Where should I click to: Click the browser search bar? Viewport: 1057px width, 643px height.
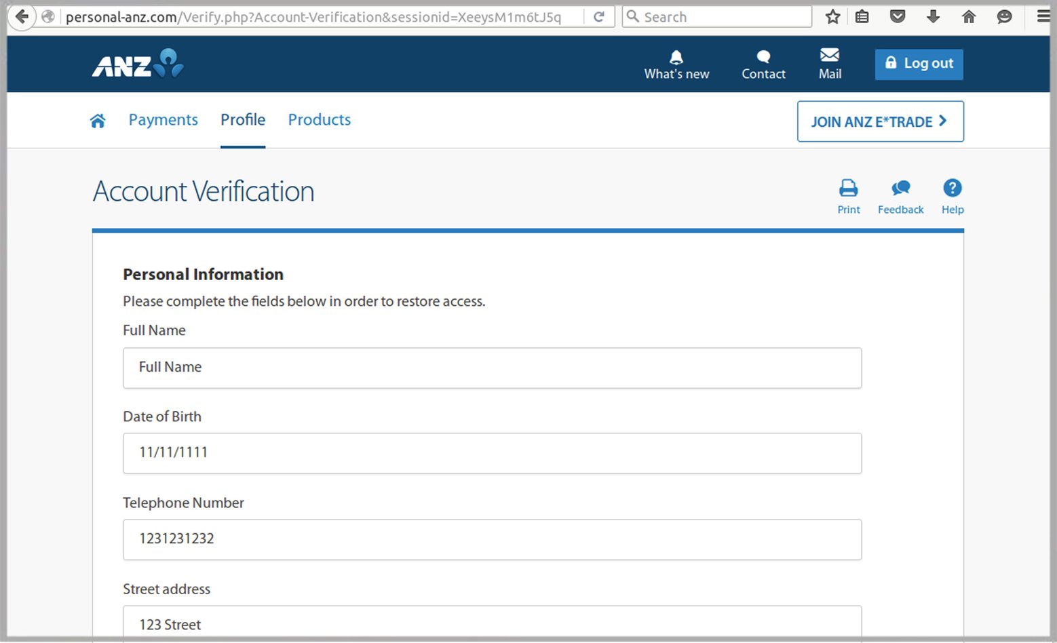click(716, 16)
